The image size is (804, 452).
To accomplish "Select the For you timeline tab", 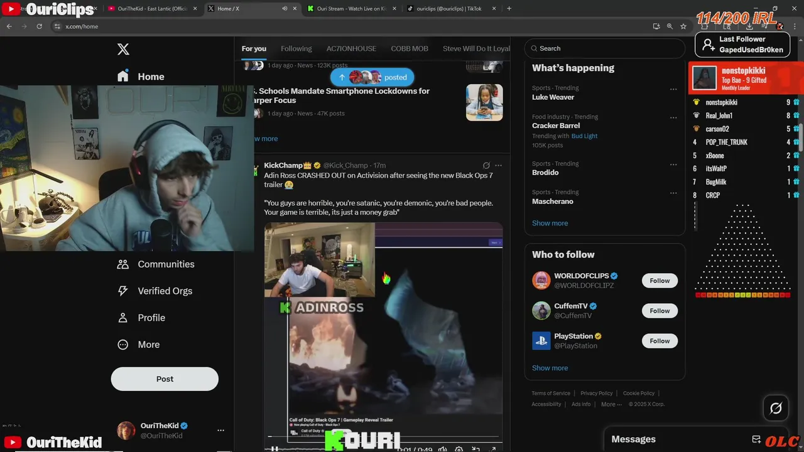I will click(x=254, y=48).
